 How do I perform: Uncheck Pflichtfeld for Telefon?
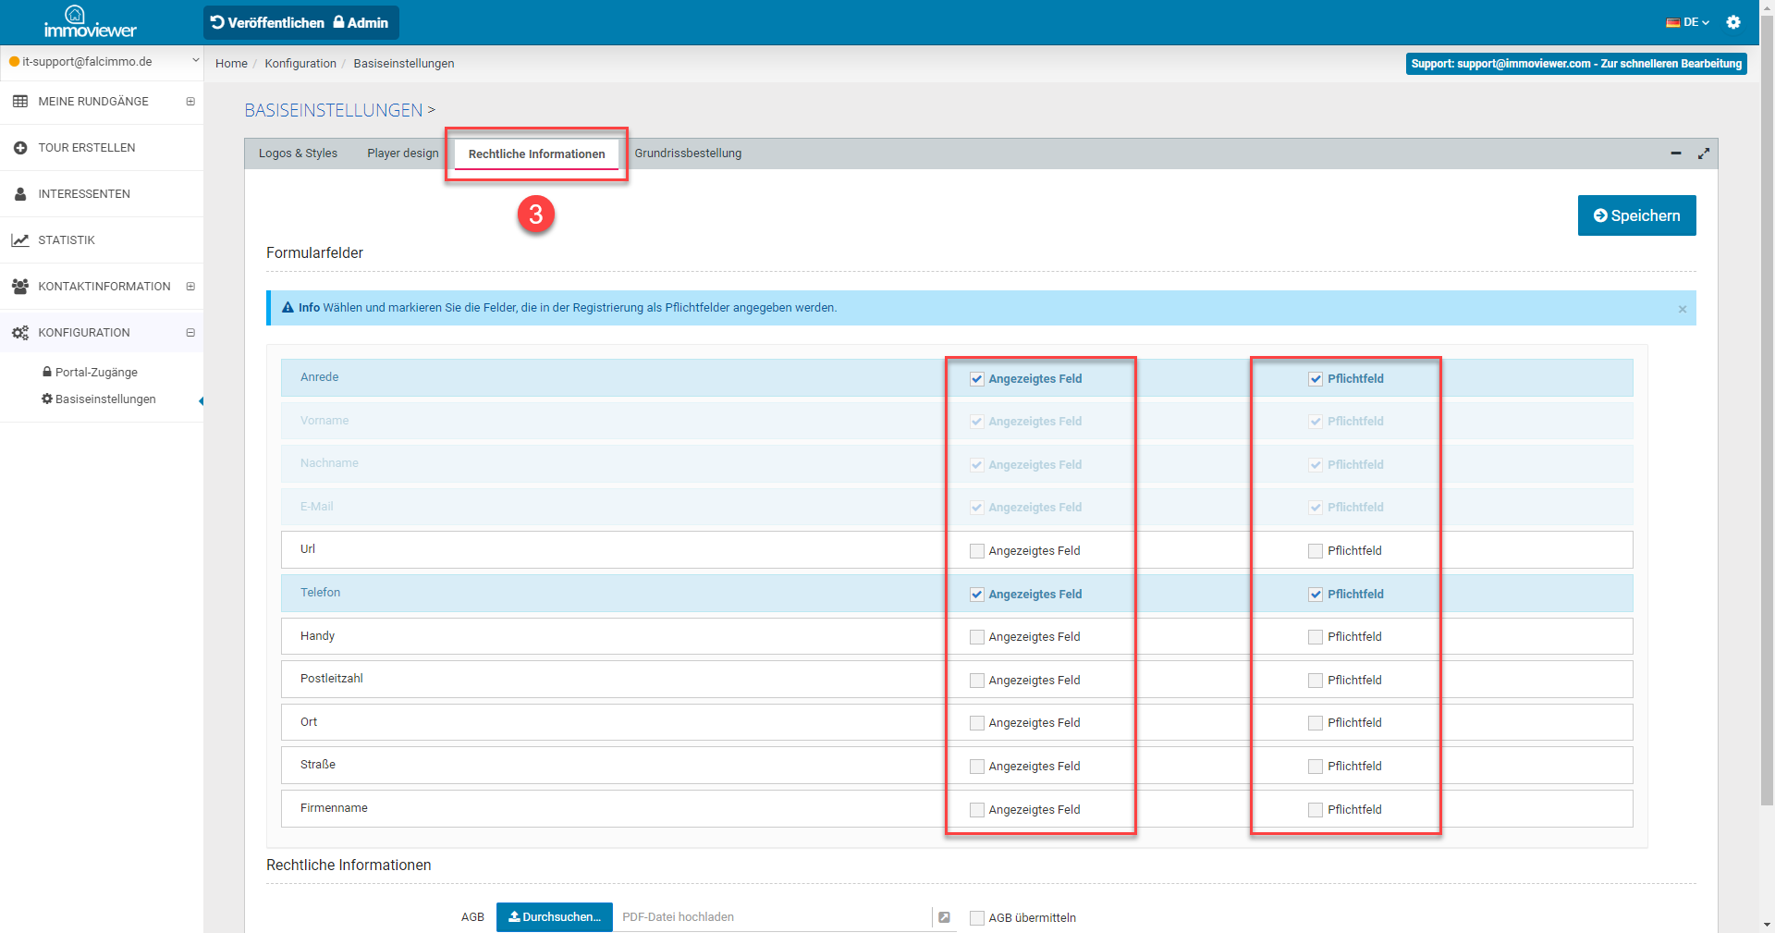pos(1316,595)
